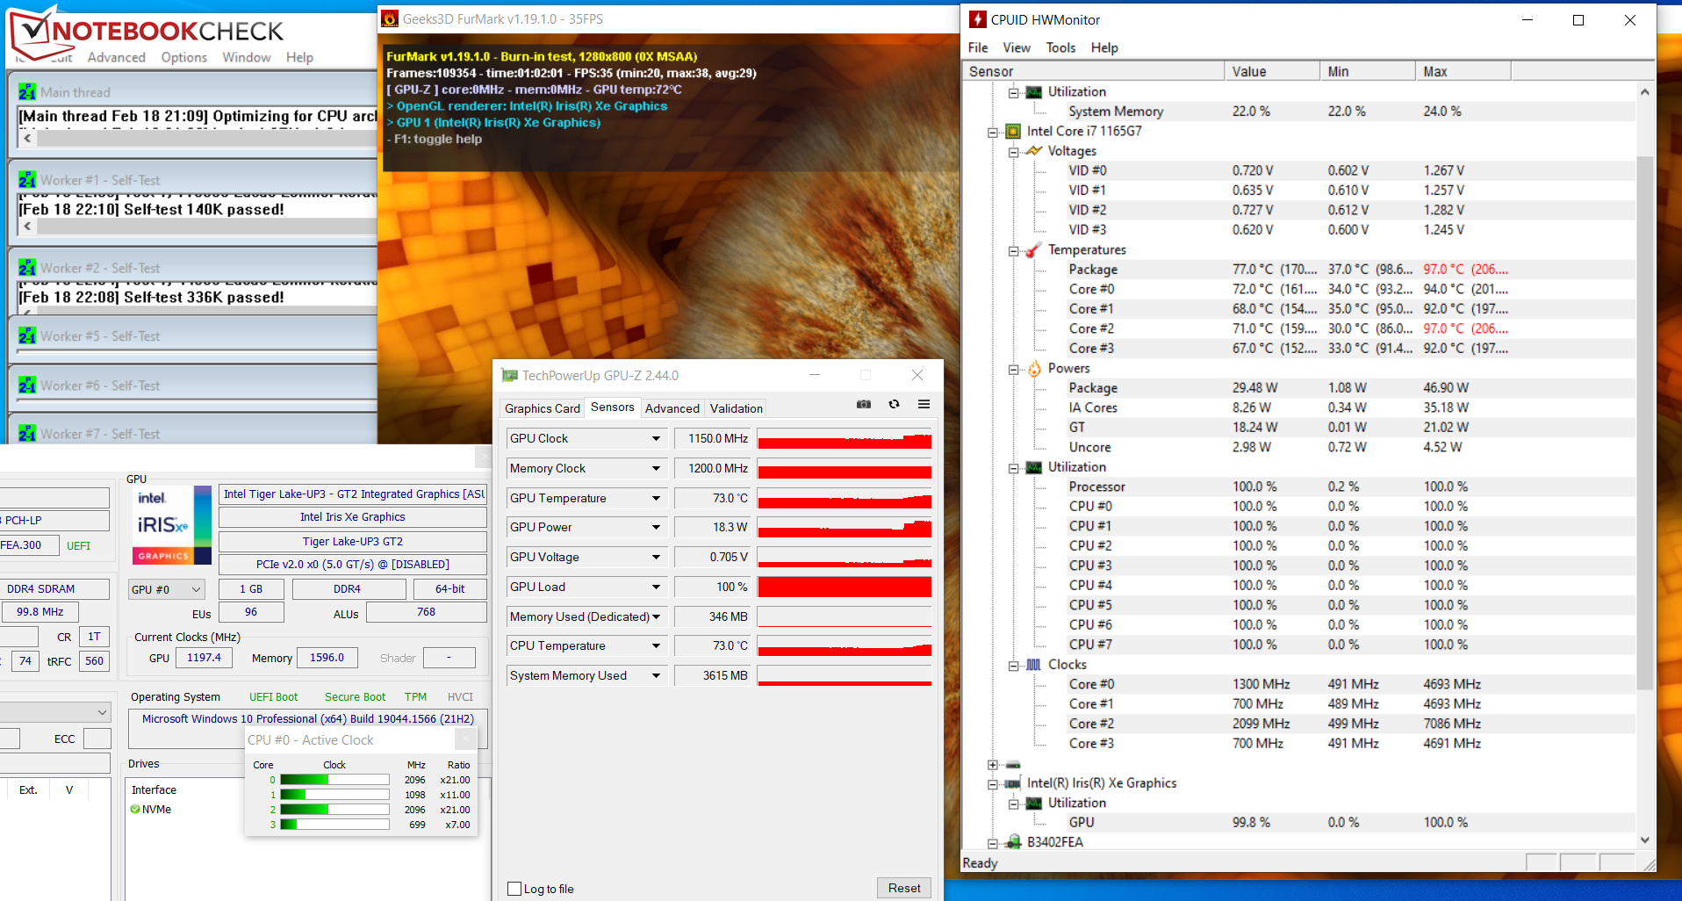Collapse the Voltages tree node

[x=1014, y=152]
